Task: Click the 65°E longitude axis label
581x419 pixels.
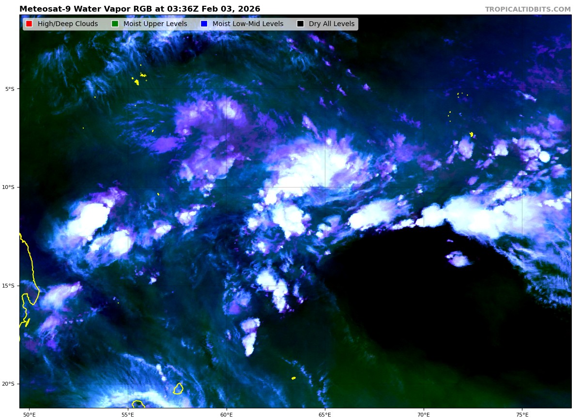Action: click(325, 414)
